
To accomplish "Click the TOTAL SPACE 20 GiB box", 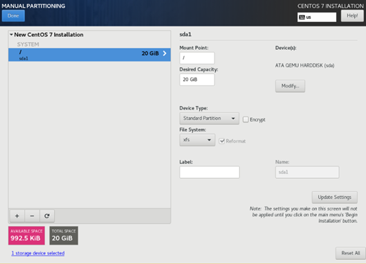I will 64,236.
